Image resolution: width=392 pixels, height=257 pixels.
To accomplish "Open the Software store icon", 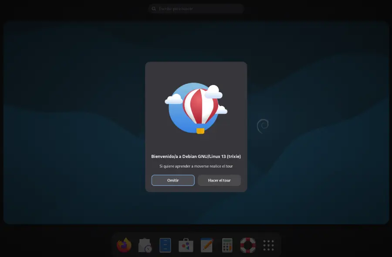I will point(186,245).
